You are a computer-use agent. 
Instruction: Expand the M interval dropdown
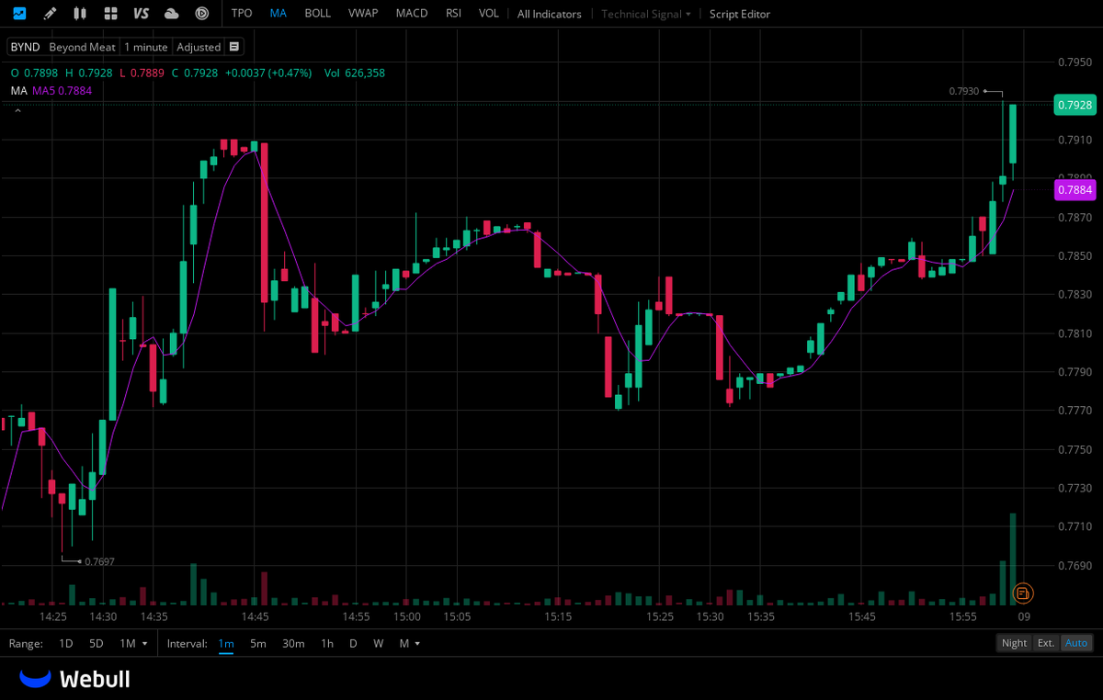[x=410, y=643]
